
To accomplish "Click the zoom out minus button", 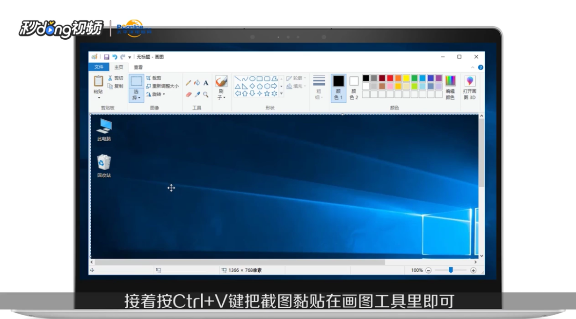I will tap(429, 270).
